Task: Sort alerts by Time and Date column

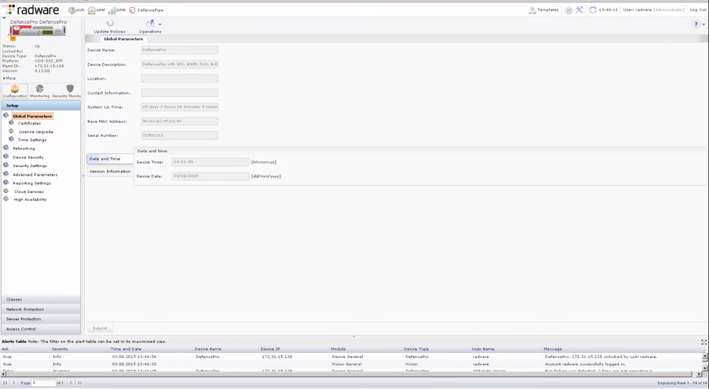Action: [152, 349]
